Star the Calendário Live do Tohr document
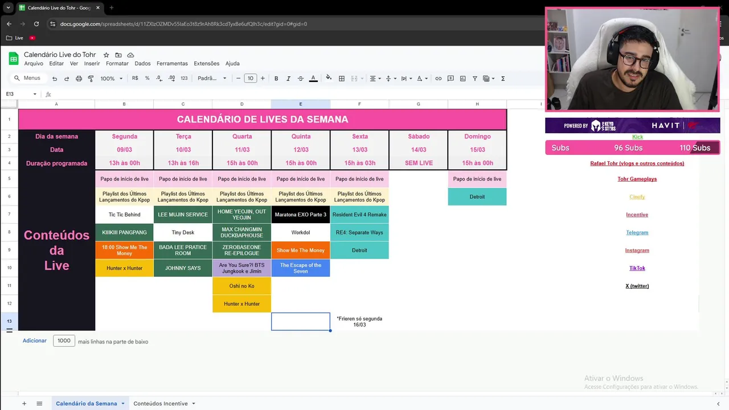This screenshot has width=729, height=410. coord(106,55)
